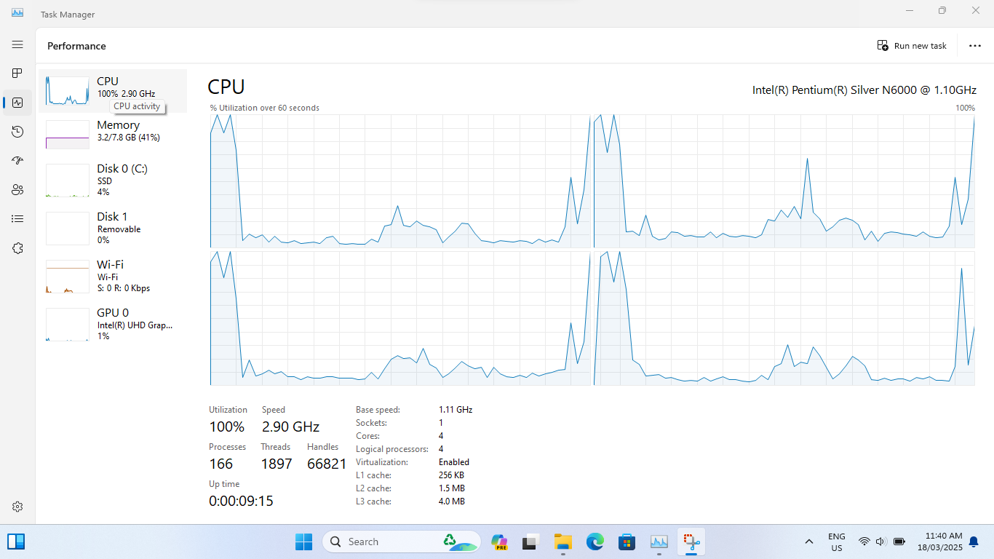Open the Startup apps page icon

tap(17, 161)
